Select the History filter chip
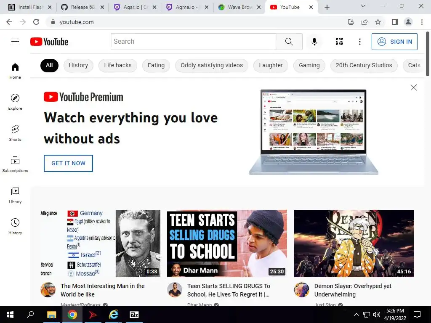Image resolution: width=431 pixels, height=323 pixels. click(78, 65)
